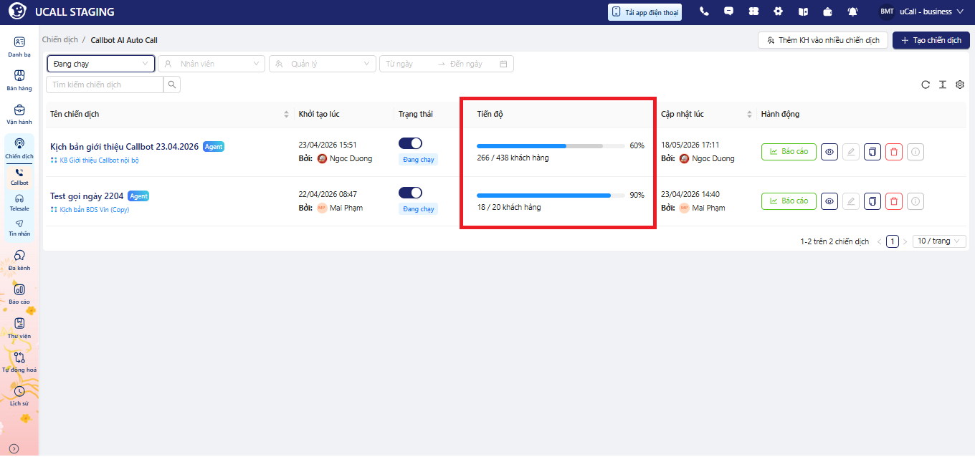Edit the Test gọi ngày 2204 campaign

(850, 201)
